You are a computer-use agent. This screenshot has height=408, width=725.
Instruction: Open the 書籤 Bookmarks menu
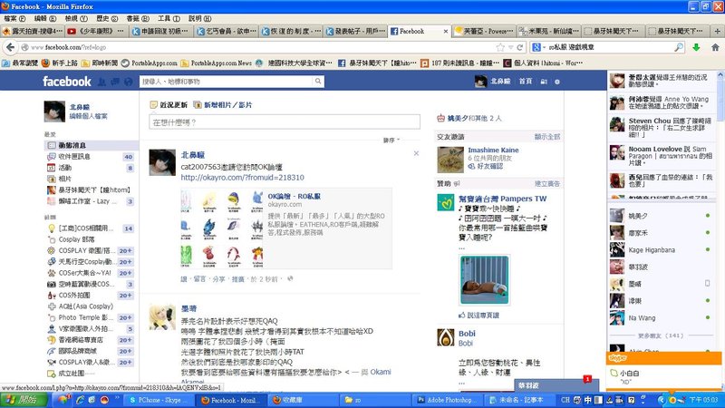138,18
